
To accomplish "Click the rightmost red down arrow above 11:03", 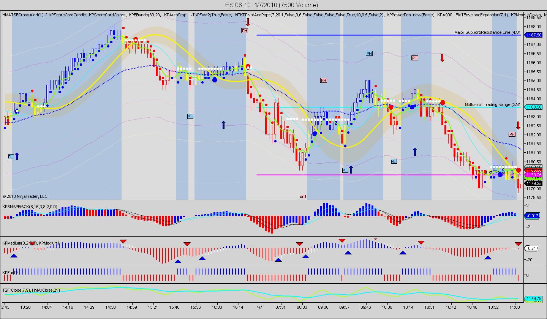I will click(518, 125).
